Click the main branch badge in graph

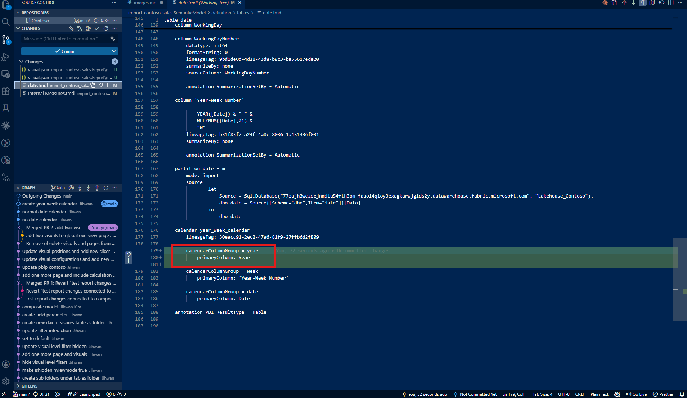[109, 204]
